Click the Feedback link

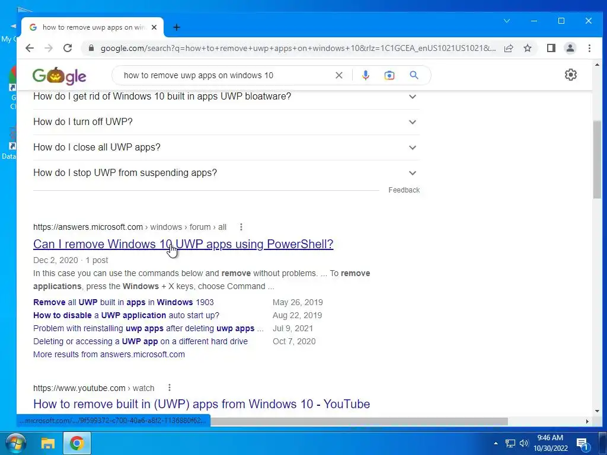(404, 190)
